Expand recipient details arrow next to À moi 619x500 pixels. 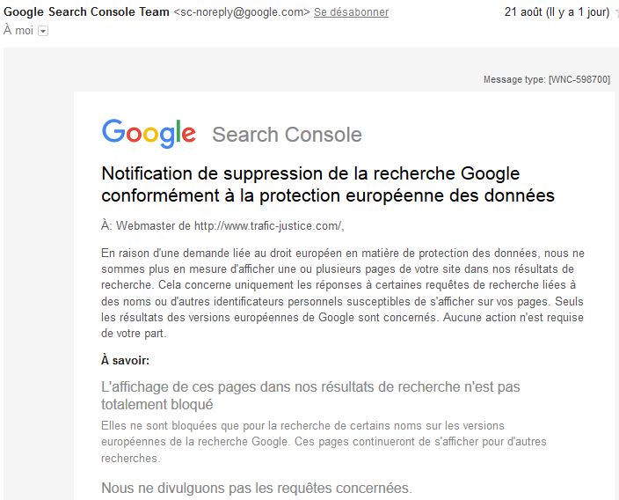click(x=43, y=31)
